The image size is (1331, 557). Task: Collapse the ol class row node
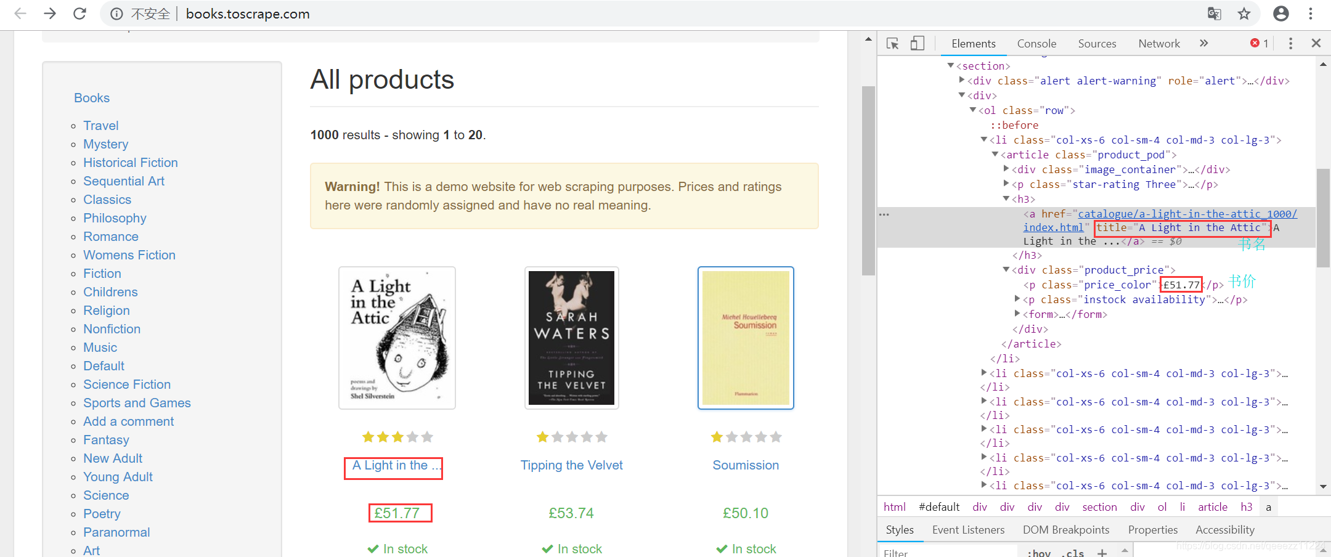click(x=973, y=110)
